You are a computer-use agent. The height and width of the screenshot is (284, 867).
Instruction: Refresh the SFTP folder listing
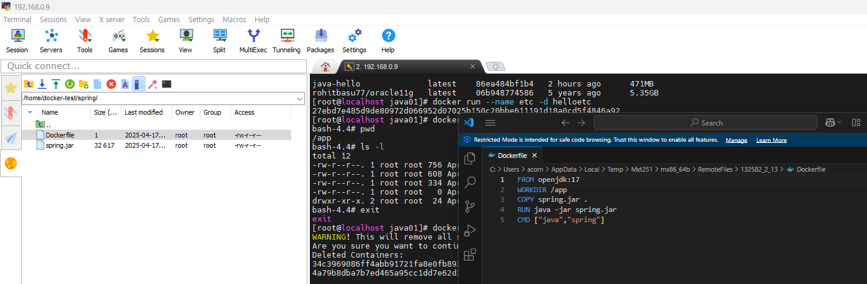point(70,84)
